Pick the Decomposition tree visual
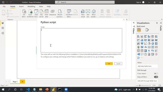The width and height of the screenshot is (163, 92). (x=138, y=54)
